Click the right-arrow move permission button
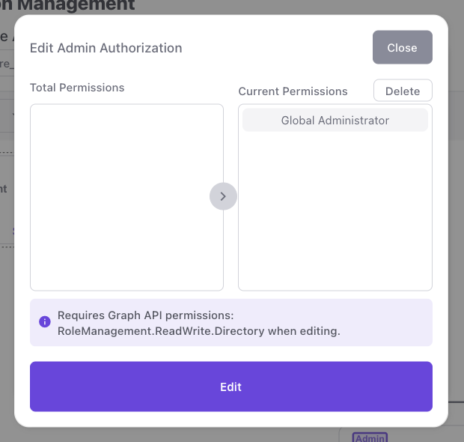Screen dimensions: 464x442 [x=223, y=196]
